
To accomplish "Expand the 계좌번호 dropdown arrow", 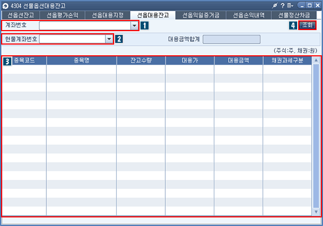I will pyautogui.click(x=134, y=25).
